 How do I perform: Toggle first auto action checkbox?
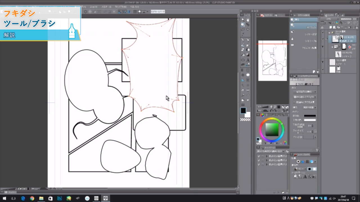259,156
